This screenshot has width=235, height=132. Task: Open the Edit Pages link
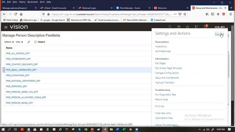click(x=160, y=63)
